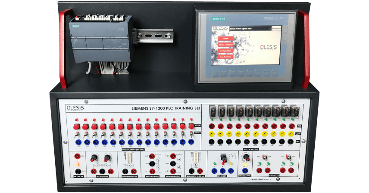The image size is (369, 193).
Task: Hit the last HMI function key, F8
Action: click(x=275, y=74)
